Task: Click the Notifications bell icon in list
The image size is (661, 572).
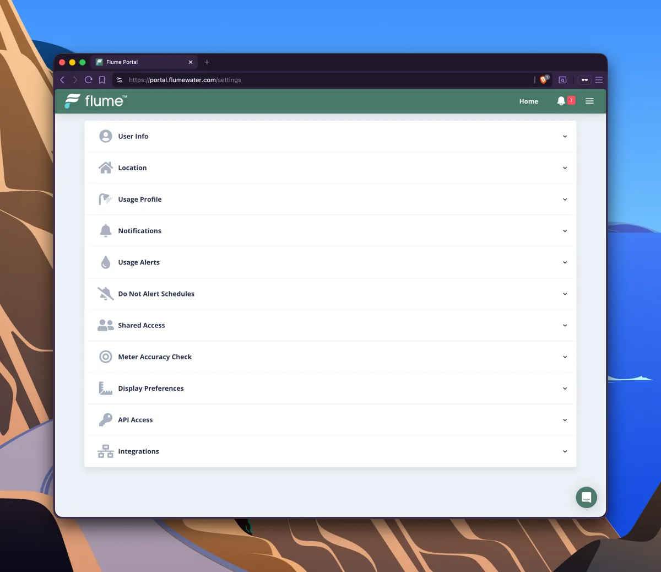Action: click(105, 230)
